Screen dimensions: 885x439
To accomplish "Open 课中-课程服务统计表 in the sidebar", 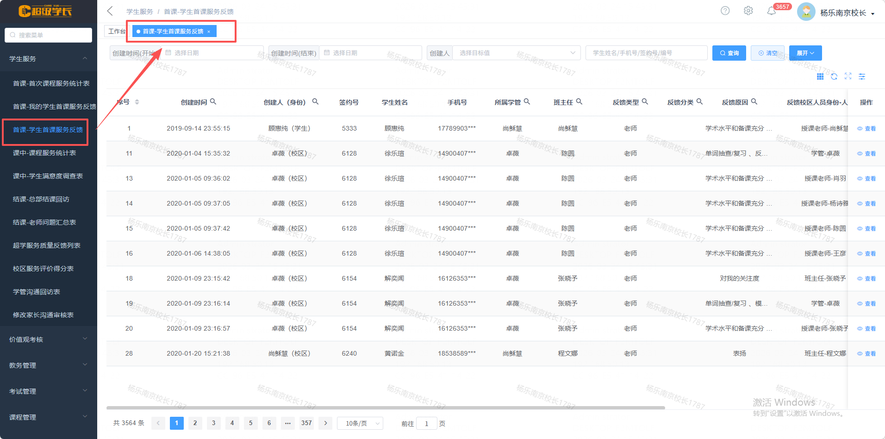I will 44,153.
